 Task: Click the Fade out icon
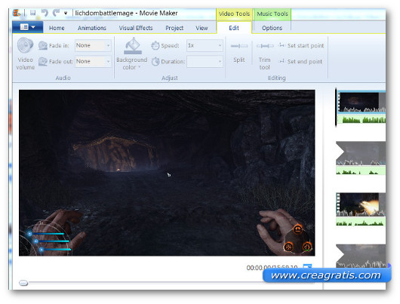(x=43, y=61)
